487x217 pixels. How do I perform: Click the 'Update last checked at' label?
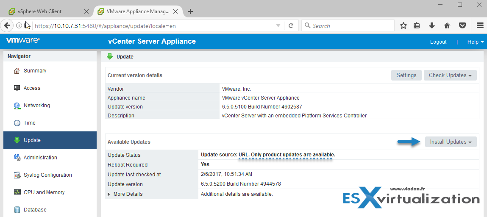coord(134,175)
